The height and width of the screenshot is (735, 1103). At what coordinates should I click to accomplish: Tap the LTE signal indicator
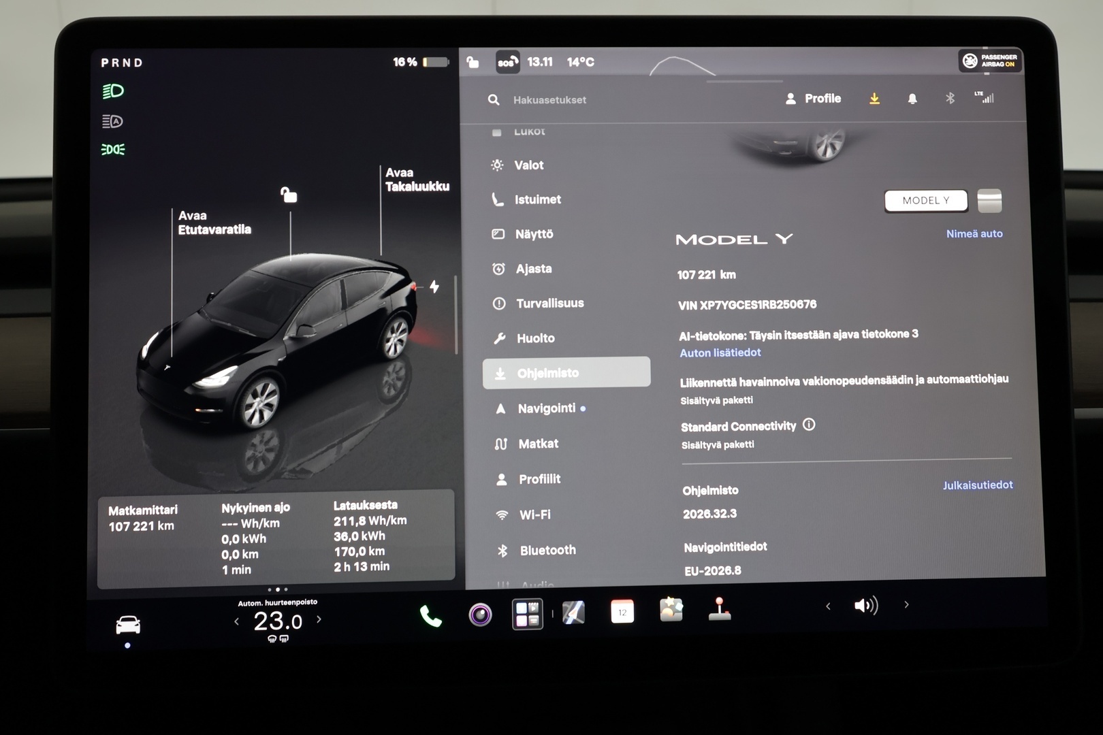985,97
